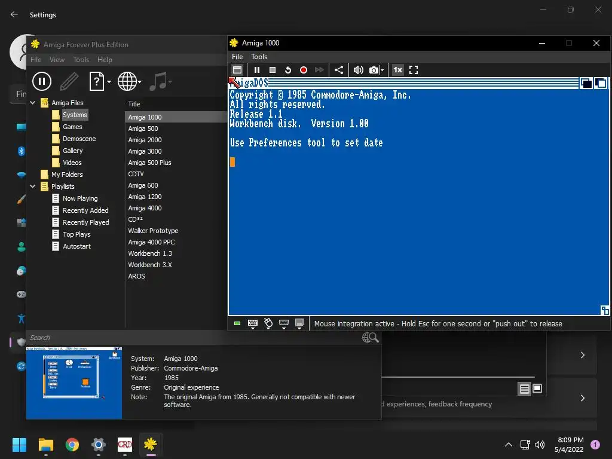
Task: Go back in the Settings window
Action: point(14,14)
